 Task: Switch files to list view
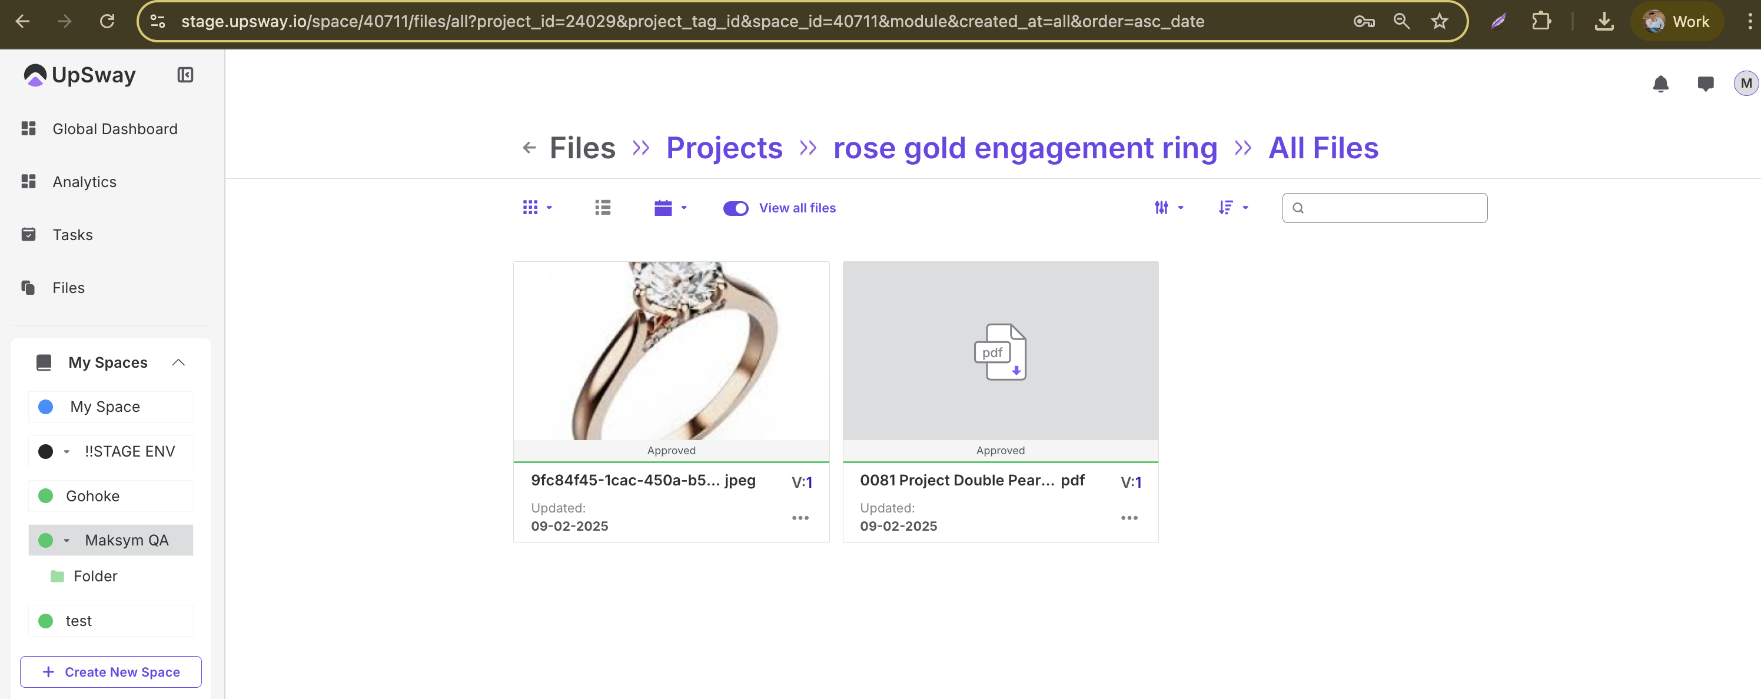tap(602, 207)
